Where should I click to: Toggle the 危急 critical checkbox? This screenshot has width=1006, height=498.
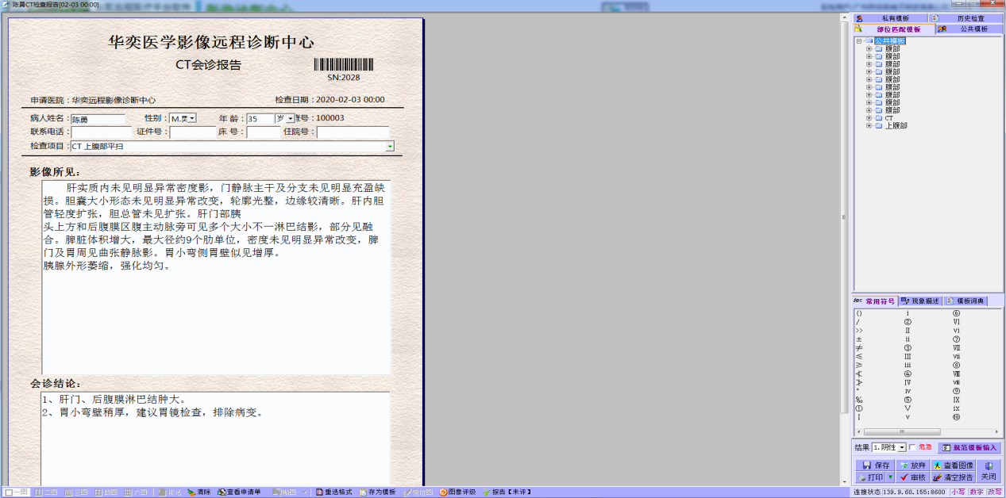tap(912, 447)
